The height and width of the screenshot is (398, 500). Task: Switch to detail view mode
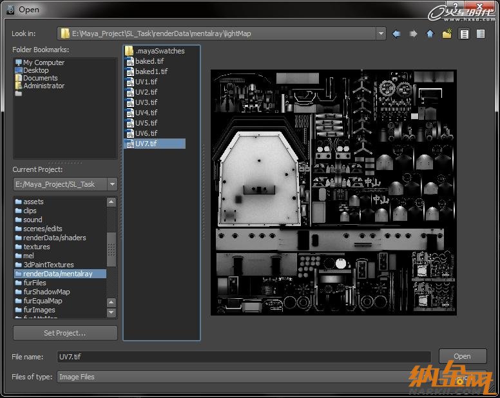pos(480,33)
